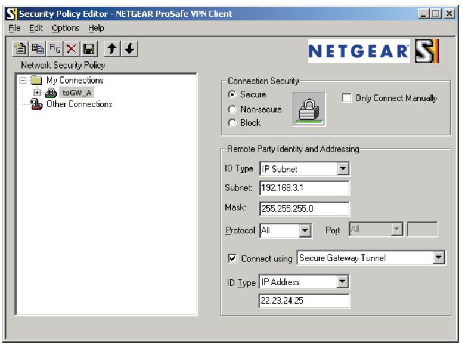Click the Save floppy disk icon

pyautogui.click(x=89, y=49)
